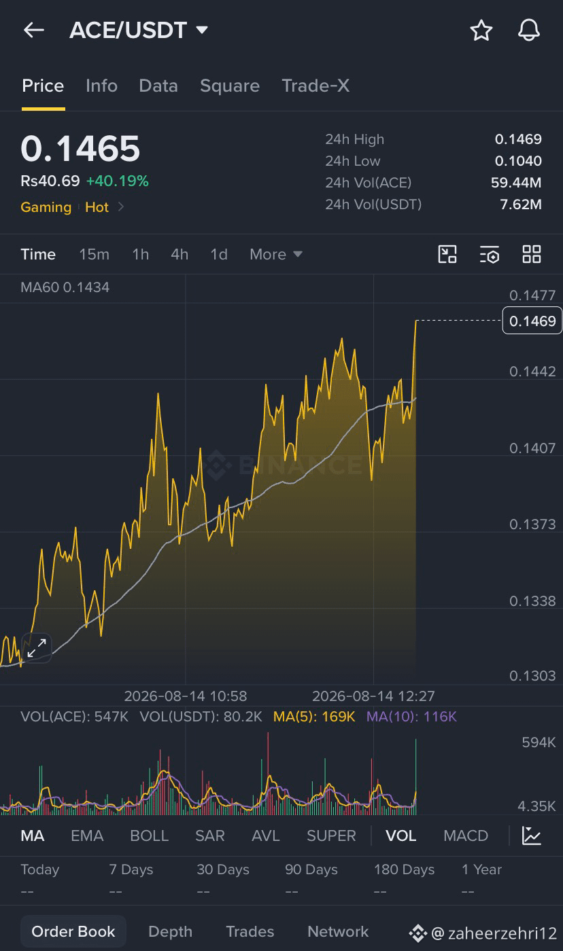Viewport: 563px width, 951px height.
Task: Tap the MA60 0.1434 label
Action: coord(65,287)
